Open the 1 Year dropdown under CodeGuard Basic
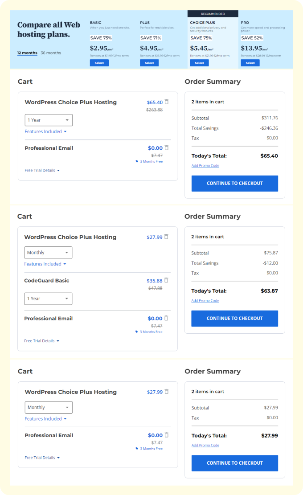The image size is (303, 495). point(48,299)
